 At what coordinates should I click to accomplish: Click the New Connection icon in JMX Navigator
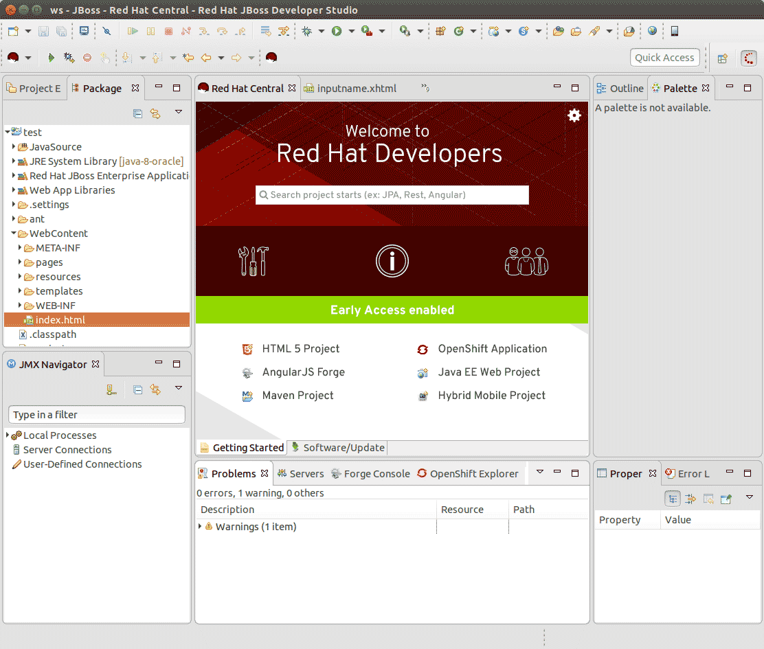click(x=111, y=389)
